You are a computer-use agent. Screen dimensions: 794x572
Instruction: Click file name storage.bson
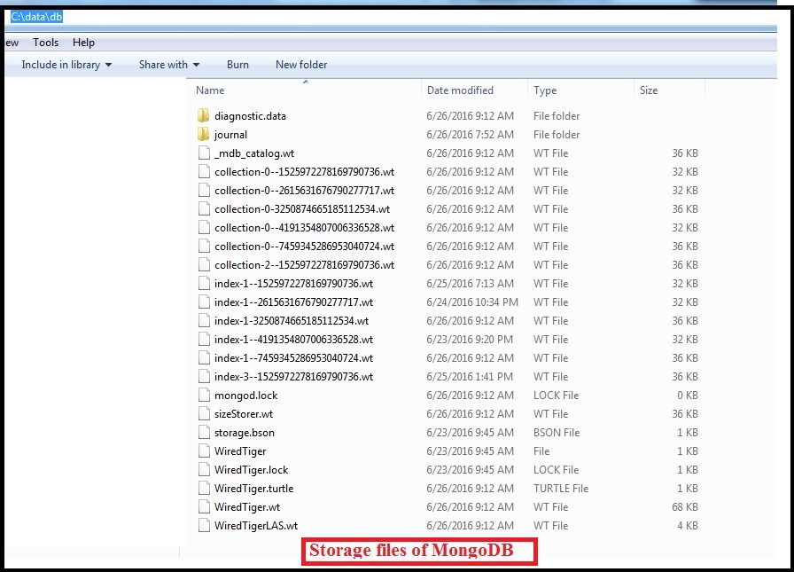[245, 433]
